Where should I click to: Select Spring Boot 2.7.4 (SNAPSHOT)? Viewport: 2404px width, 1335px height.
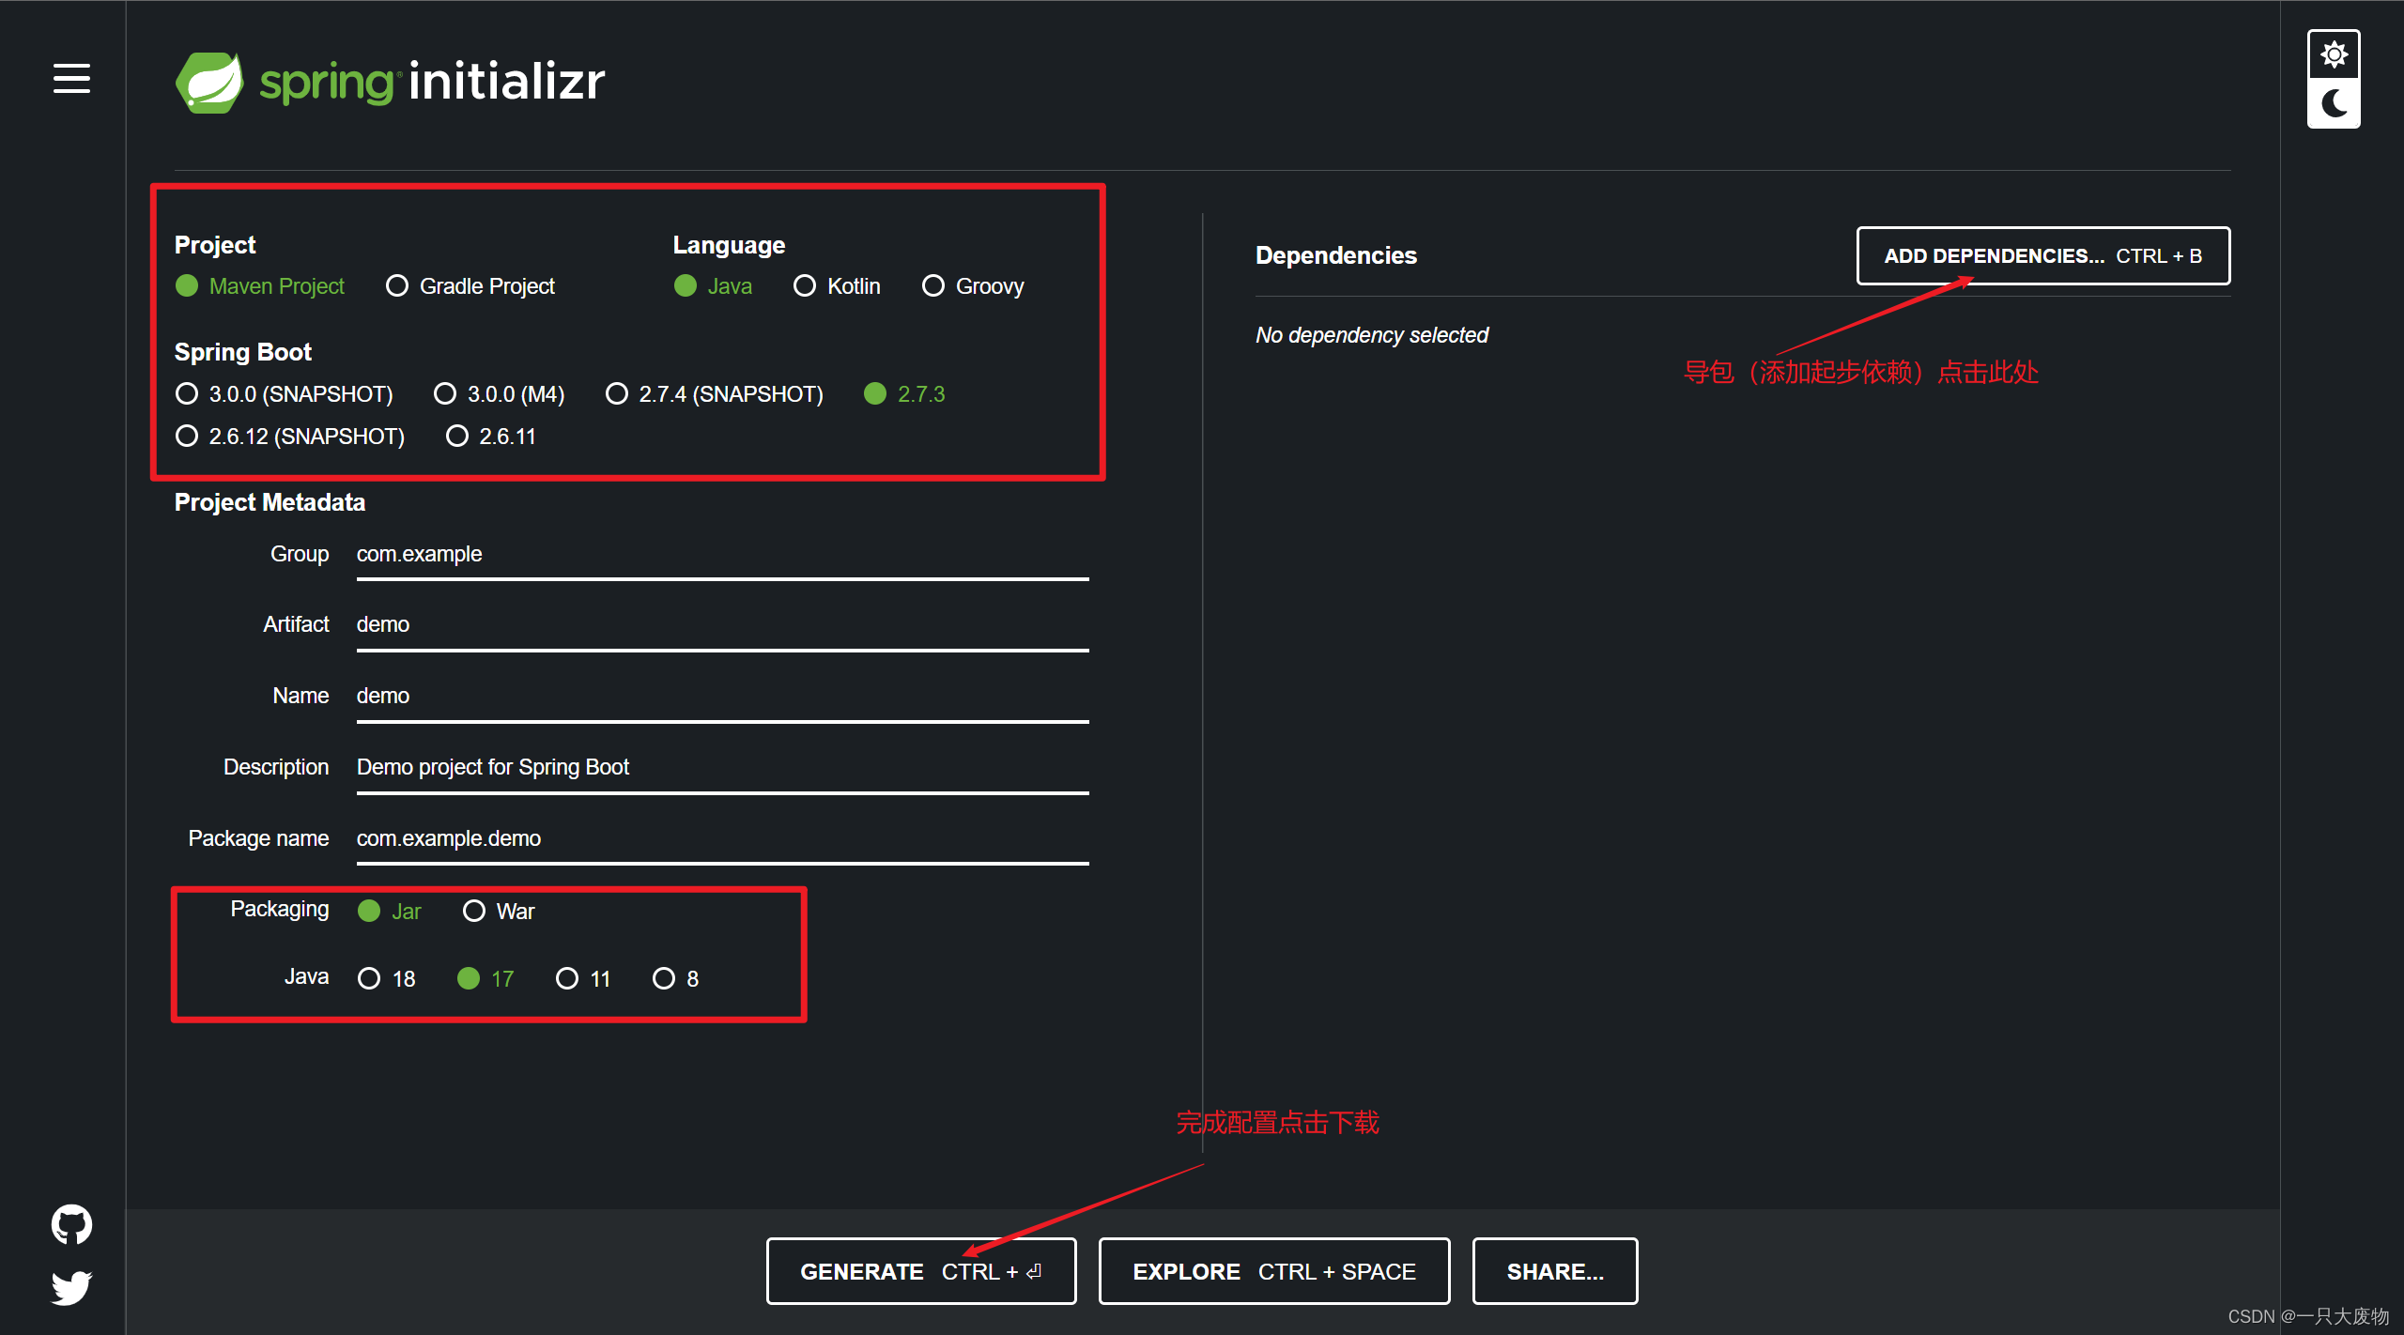[715, 394]
